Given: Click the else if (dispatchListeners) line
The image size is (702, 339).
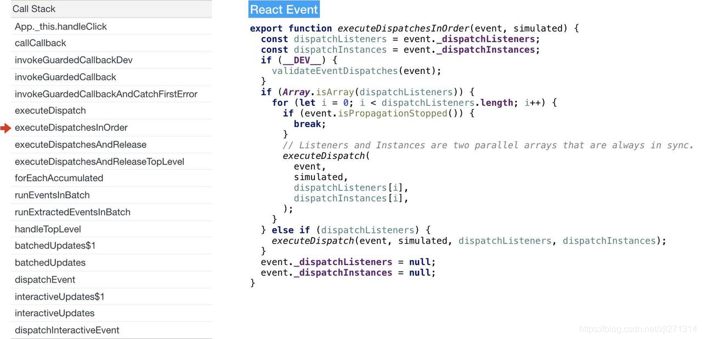Looking at the screenshot, I should 346,230.
